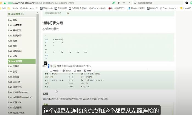Click the list icon in Lua 教程 header
This screenshot has height=115, width=192.
click(x=9, y=14)
